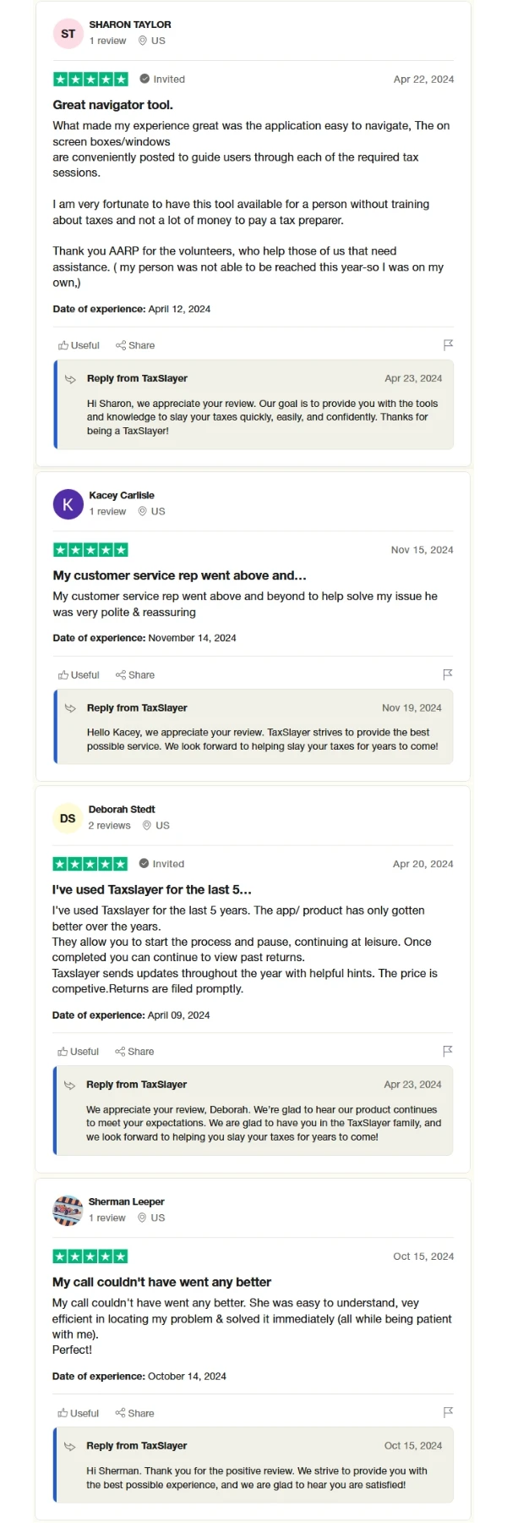This screenshot has width=507, height=1523.
Task: Click the Invited verified badge on Sharon's review
Action: (x=160, y=79)
